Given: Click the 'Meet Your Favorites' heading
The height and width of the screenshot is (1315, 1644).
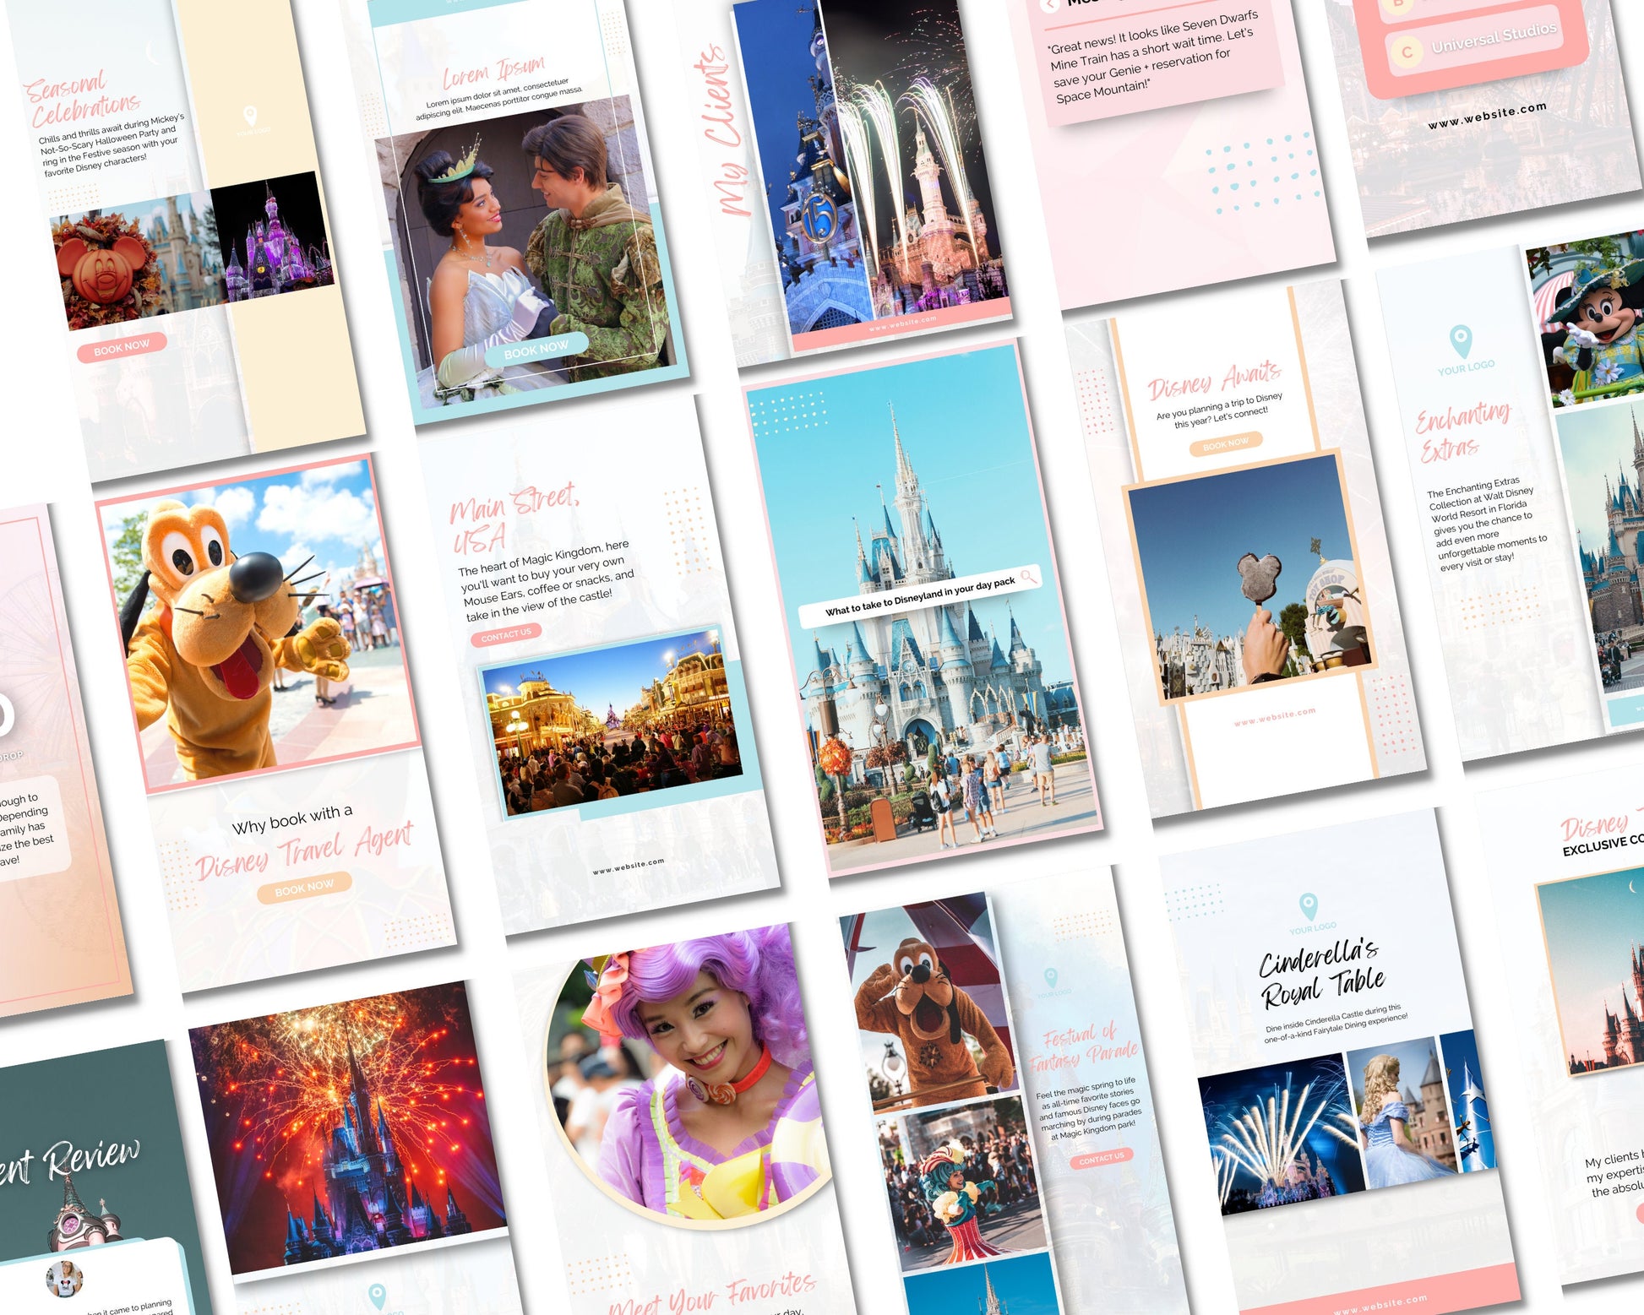Looking at the screenshot, I should 712,1295.
